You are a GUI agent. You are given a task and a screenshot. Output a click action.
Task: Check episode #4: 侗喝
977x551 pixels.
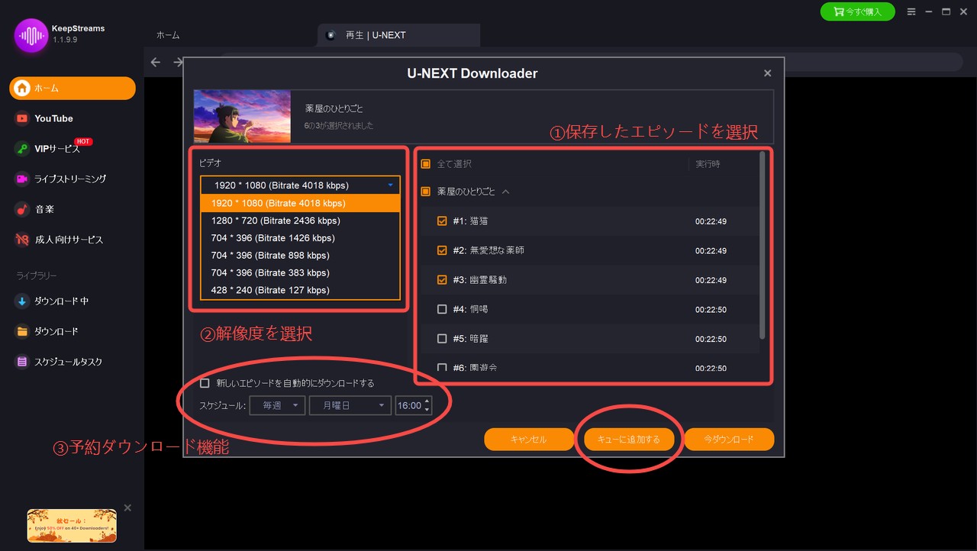[x=441, y=309]
